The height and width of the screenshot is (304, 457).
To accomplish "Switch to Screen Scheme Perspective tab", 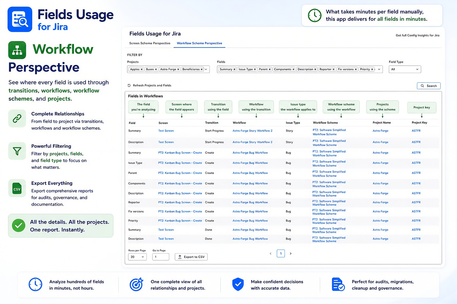I will click(150, 43).
